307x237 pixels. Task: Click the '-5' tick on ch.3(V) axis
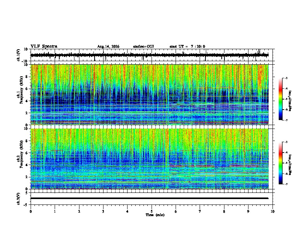(26, 204)
